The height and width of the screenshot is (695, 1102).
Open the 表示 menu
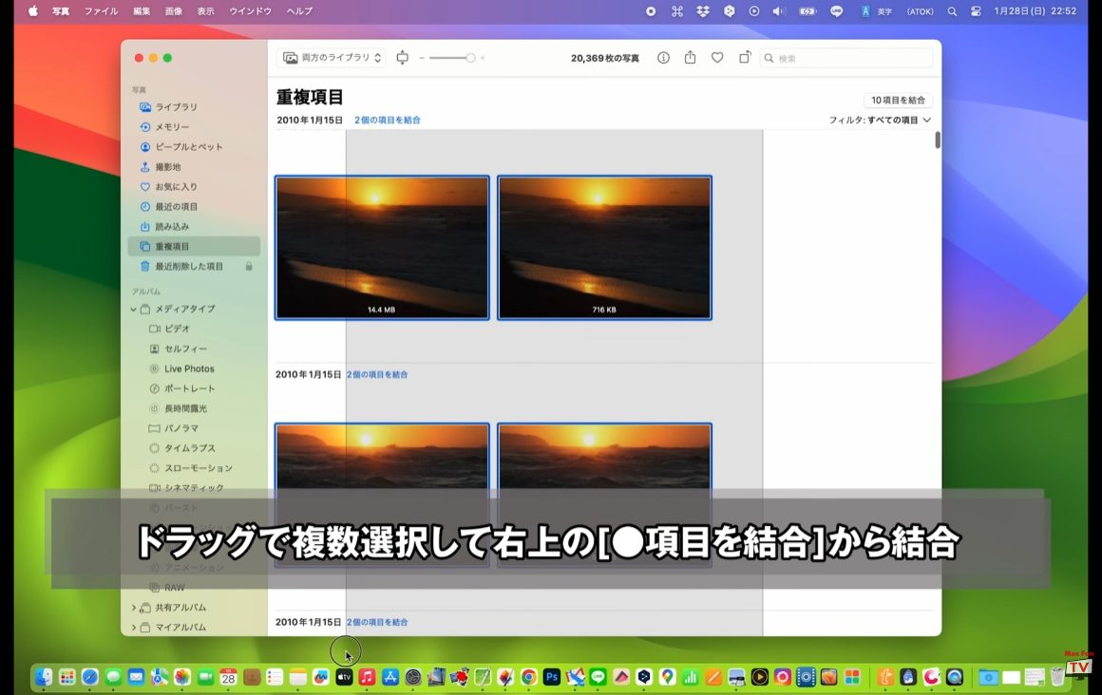click(x=205, y=11)
